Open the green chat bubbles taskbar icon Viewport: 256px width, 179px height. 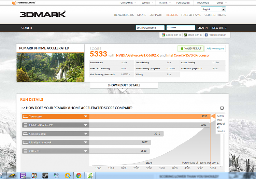90,176
